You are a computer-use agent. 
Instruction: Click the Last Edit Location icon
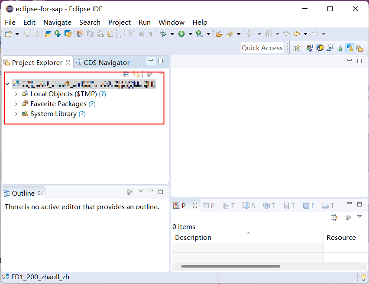point(286,34)
